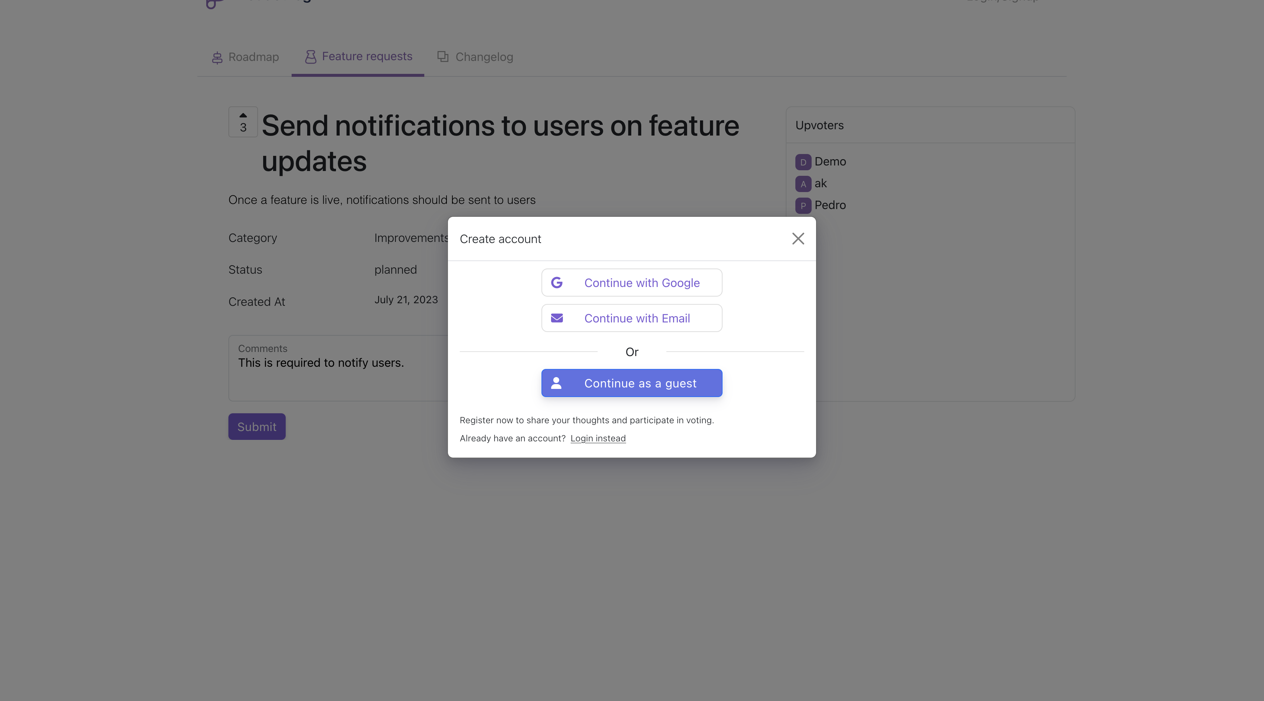Follow the Login instead link

(x=598, y=439)
